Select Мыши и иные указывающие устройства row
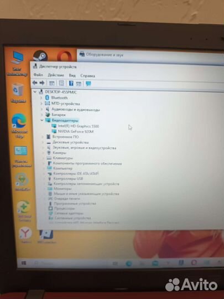Screen dimensions: 224x299 tap(86, 194)
